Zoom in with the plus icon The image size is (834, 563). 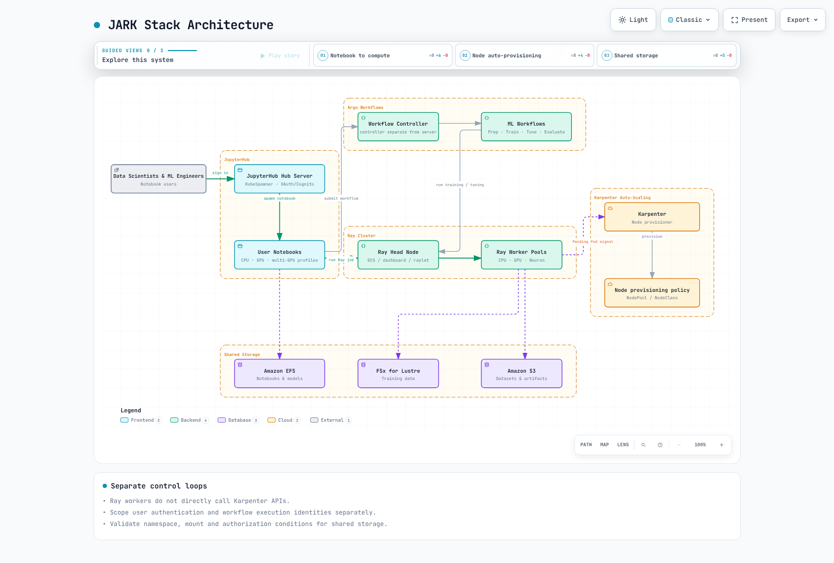721,445
